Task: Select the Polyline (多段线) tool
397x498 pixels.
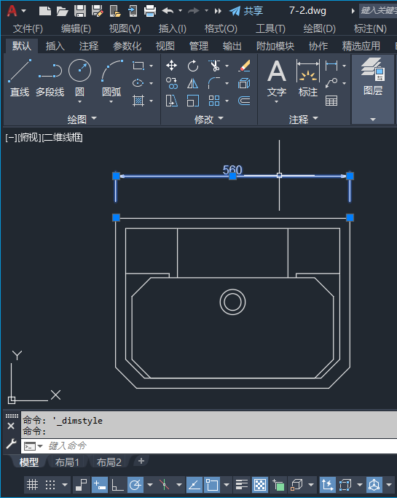Action: pos(50,78)
